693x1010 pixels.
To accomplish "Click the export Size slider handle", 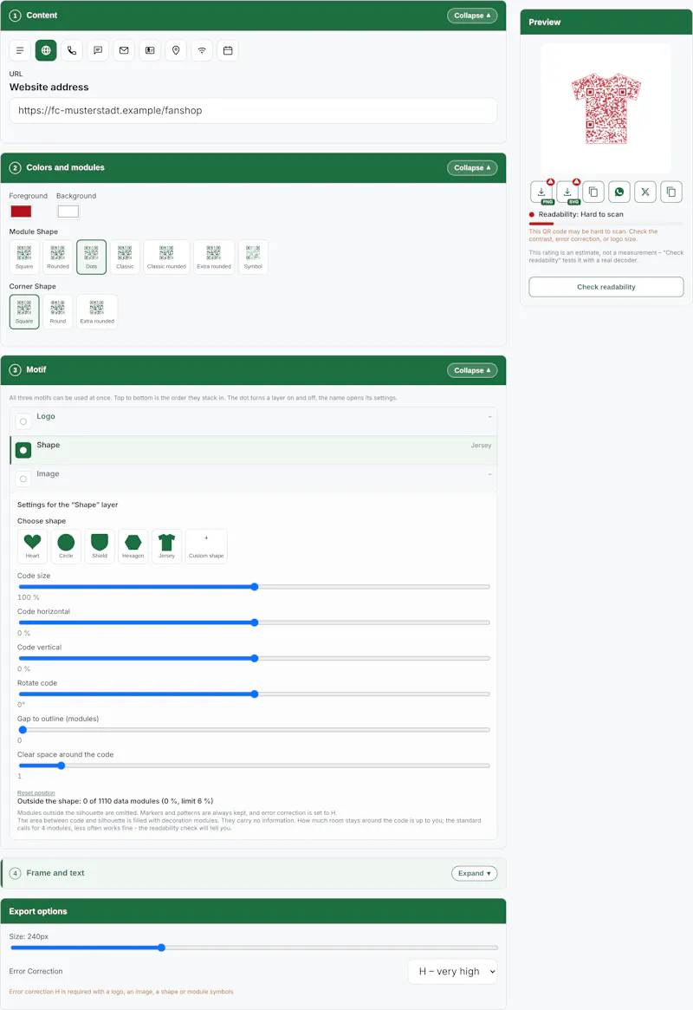I will point(161,948).
